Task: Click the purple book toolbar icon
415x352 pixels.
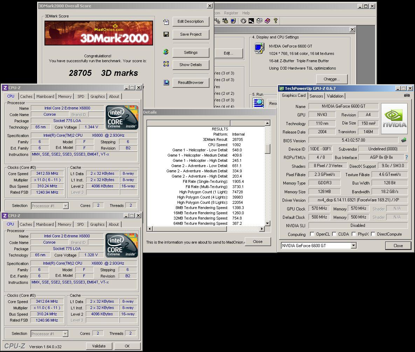Action: (x=267, y=21)
